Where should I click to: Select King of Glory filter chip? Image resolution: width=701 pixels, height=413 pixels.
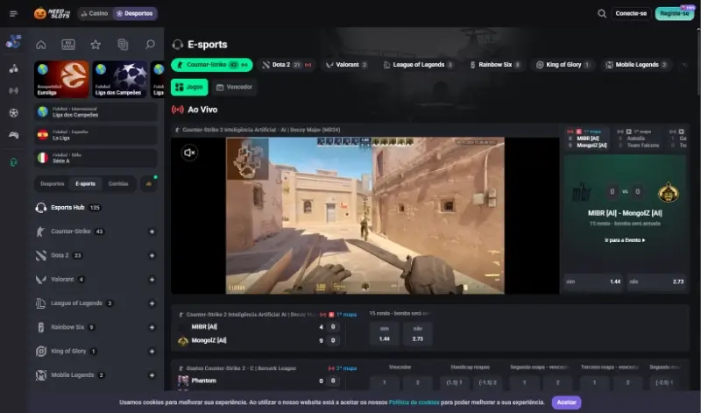click(563, 65)
